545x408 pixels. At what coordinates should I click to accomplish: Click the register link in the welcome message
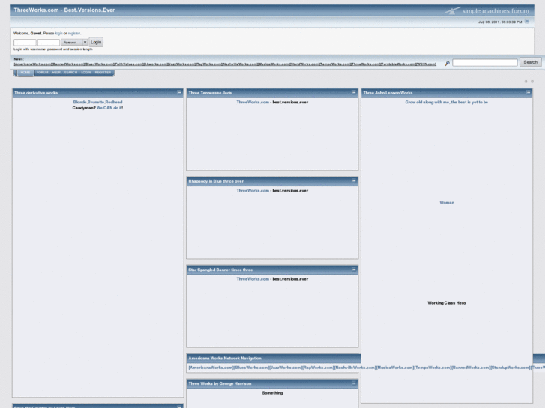tap(74, 34)
